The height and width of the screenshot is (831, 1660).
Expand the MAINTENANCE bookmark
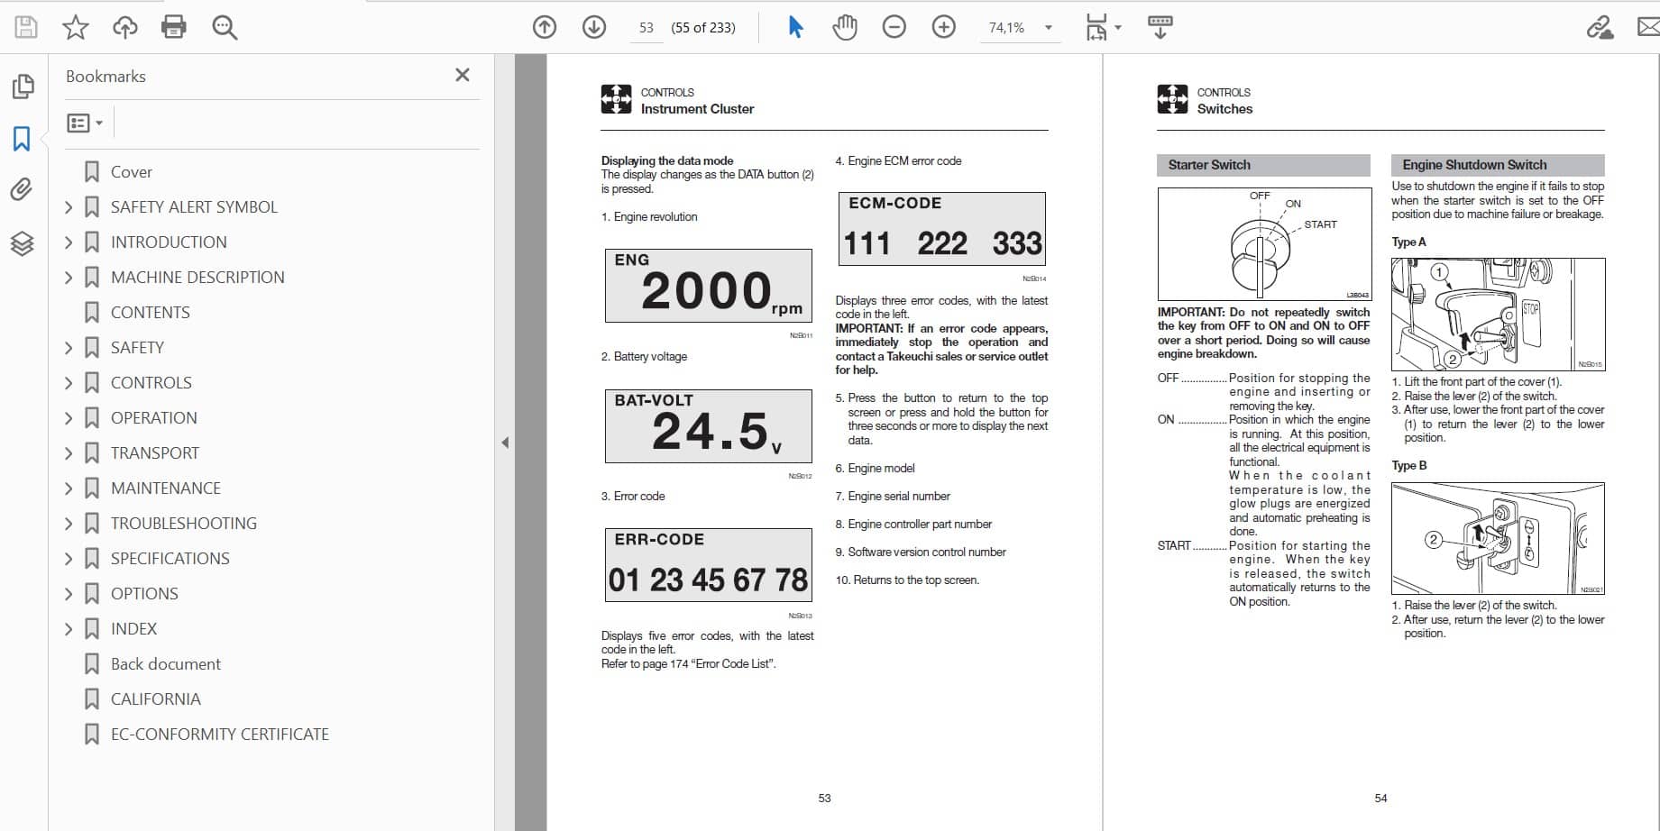(69, 489)
